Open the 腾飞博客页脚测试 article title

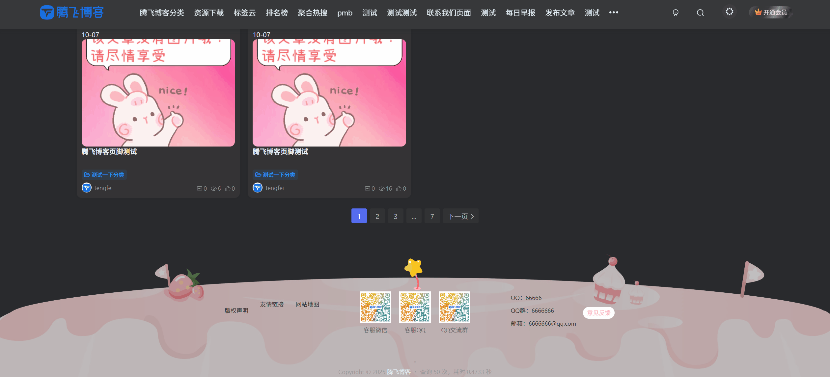coord(109,152)
